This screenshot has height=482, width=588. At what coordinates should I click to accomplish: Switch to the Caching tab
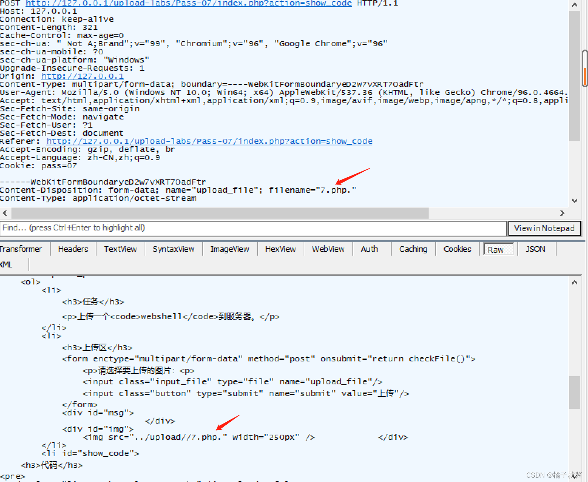[413, 249]
